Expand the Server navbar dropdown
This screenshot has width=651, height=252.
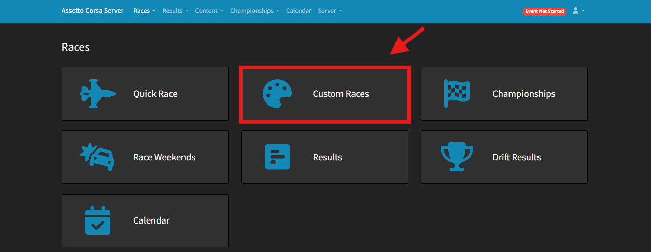[330, 11]
